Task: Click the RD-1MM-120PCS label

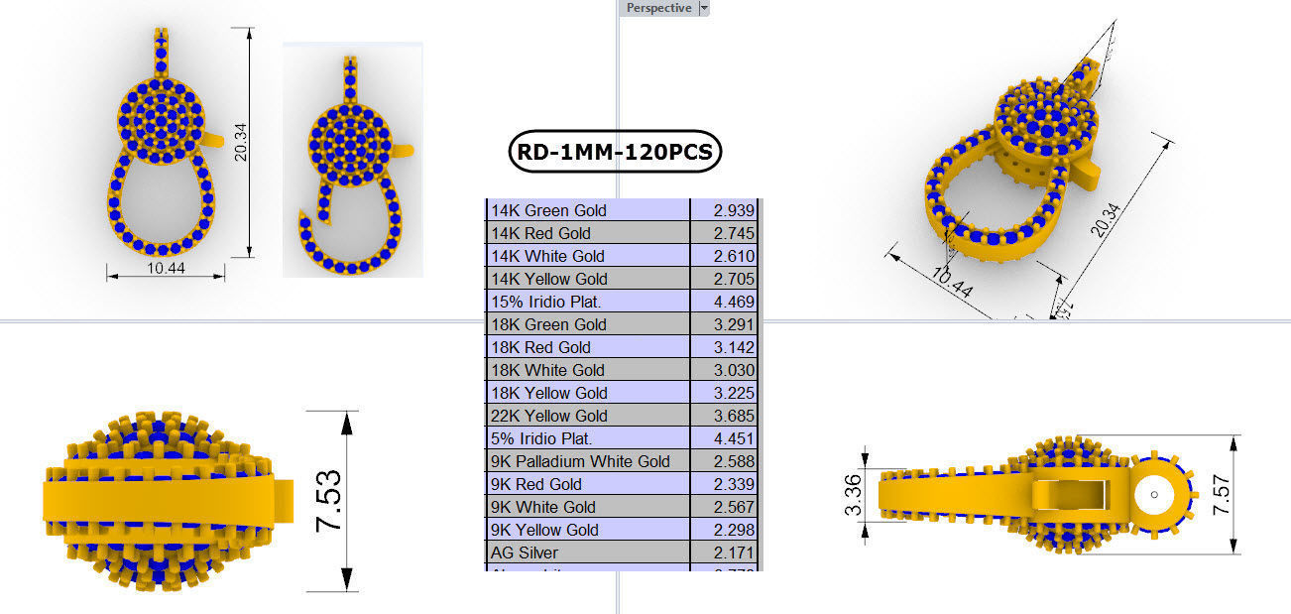Action: (x=615, y=153)
